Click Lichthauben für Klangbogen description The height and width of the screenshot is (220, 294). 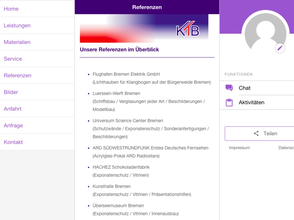(152, 82)
